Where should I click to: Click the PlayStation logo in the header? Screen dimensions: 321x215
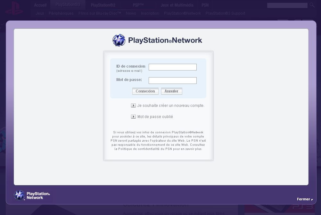tap(14, 8)
